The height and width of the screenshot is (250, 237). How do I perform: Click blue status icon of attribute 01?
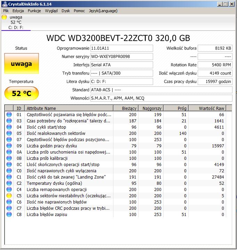point(9,114)
